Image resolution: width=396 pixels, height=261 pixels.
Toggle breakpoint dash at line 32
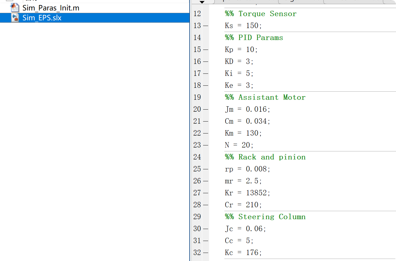point(205,253)
